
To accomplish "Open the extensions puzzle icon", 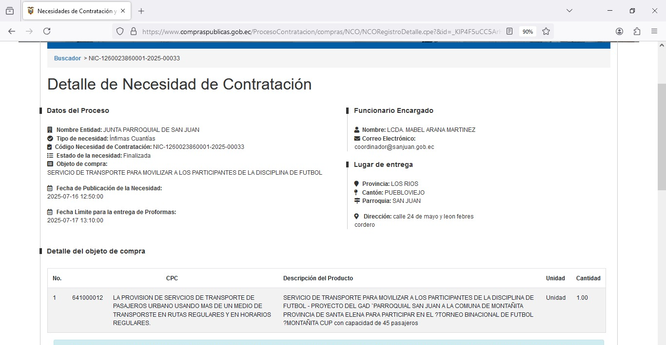I will coord(637,31).
